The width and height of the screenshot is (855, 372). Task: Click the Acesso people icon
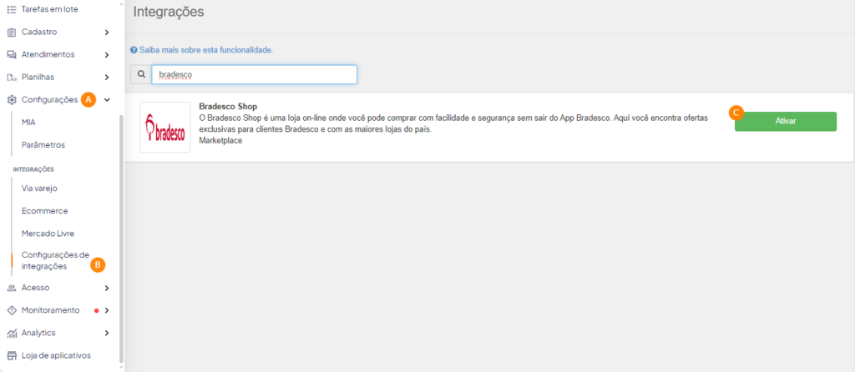tap(12, 288)
